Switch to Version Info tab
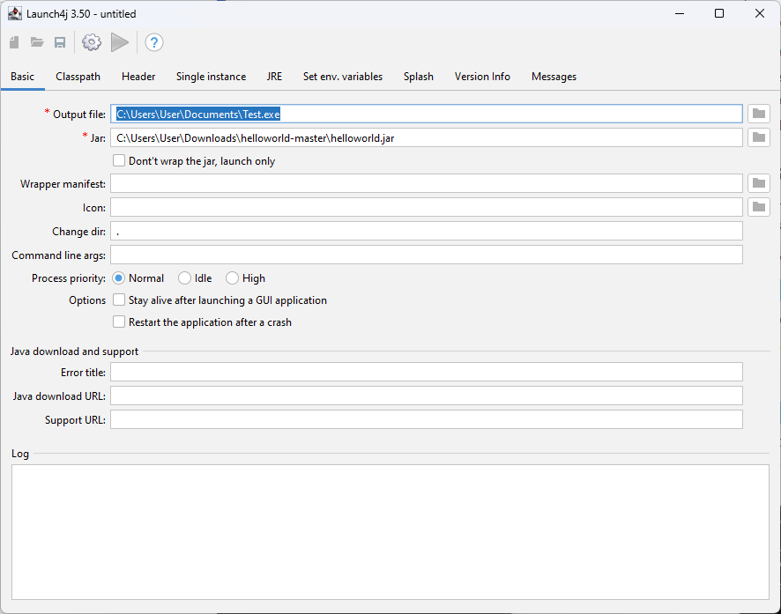781x614 pixels. [482, 77]
